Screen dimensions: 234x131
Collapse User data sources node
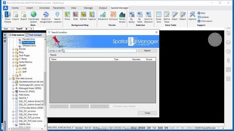(10, 79)
